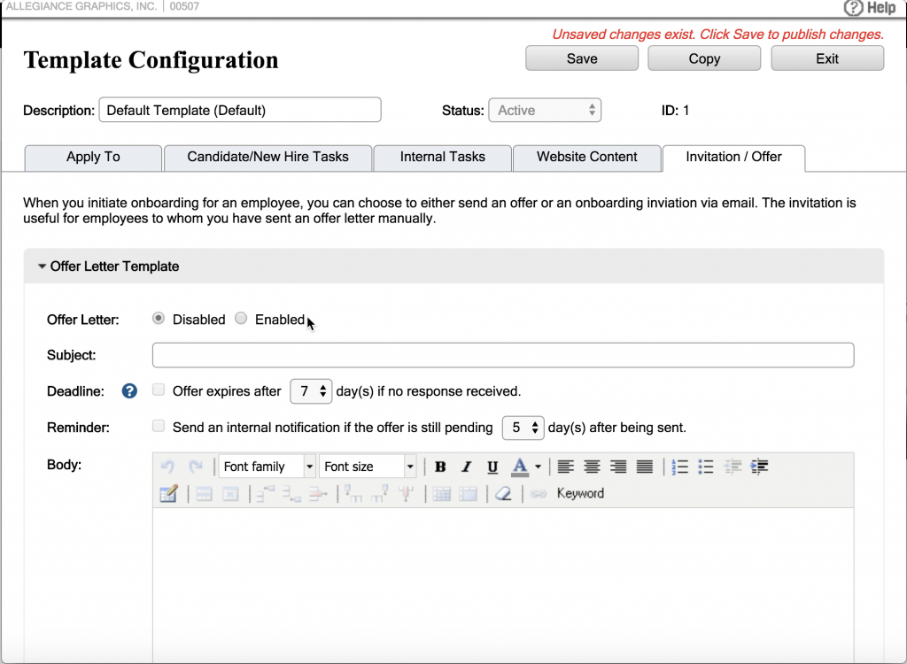The height and width of the screenshot is (664, 907).
Task: Open the Website Content tab
Action: click(x=586, y=158)
